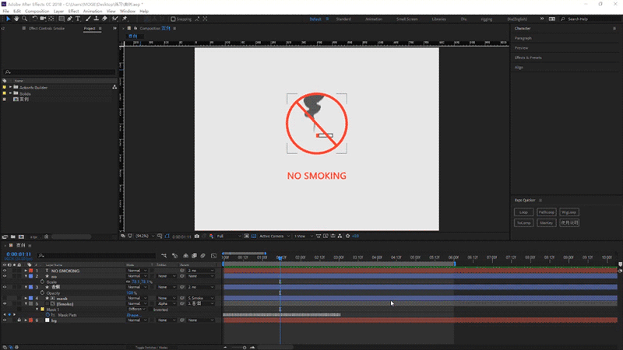Open the Active Camera dropdown
Screen dimensions: 623x350
click(x=274, y=236)
